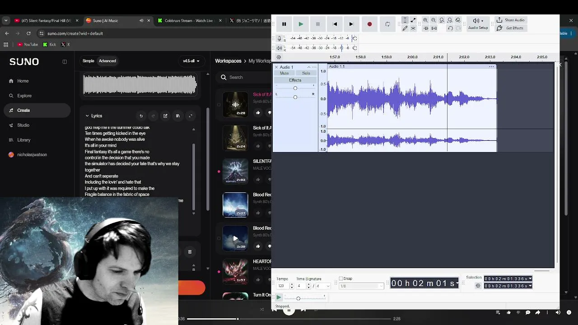The width and height of the screenshot is (578, 325).
Task: Collapse the Audio 1 track
Action: (309, 67)
